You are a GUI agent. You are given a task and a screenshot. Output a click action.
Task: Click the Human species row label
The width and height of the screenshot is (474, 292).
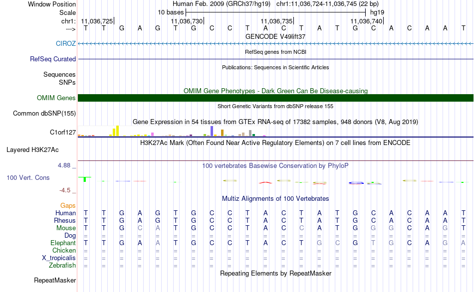pos(65,213)
